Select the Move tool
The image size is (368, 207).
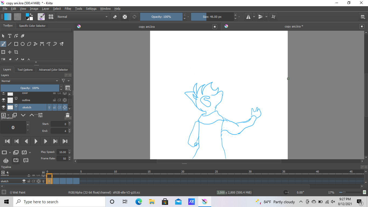click(x=10, y=52)
